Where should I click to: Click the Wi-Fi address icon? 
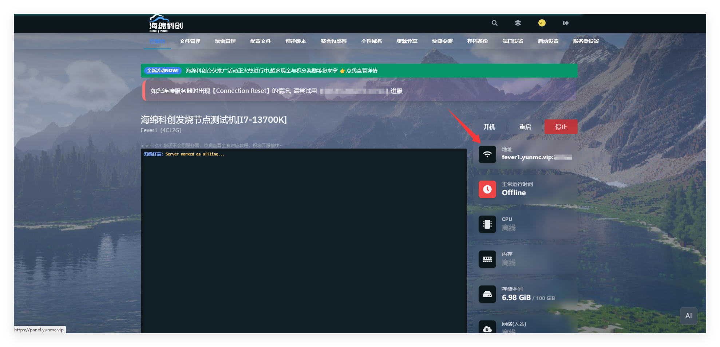pyautogui.click(x=487, y=154)
